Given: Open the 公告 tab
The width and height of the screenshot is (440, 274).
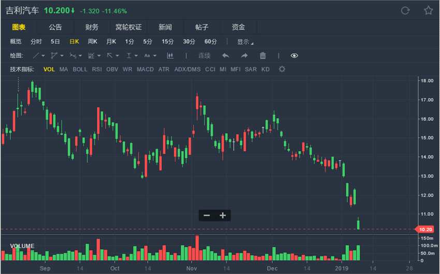Looking at the screenshot, I should pos(55,27).
